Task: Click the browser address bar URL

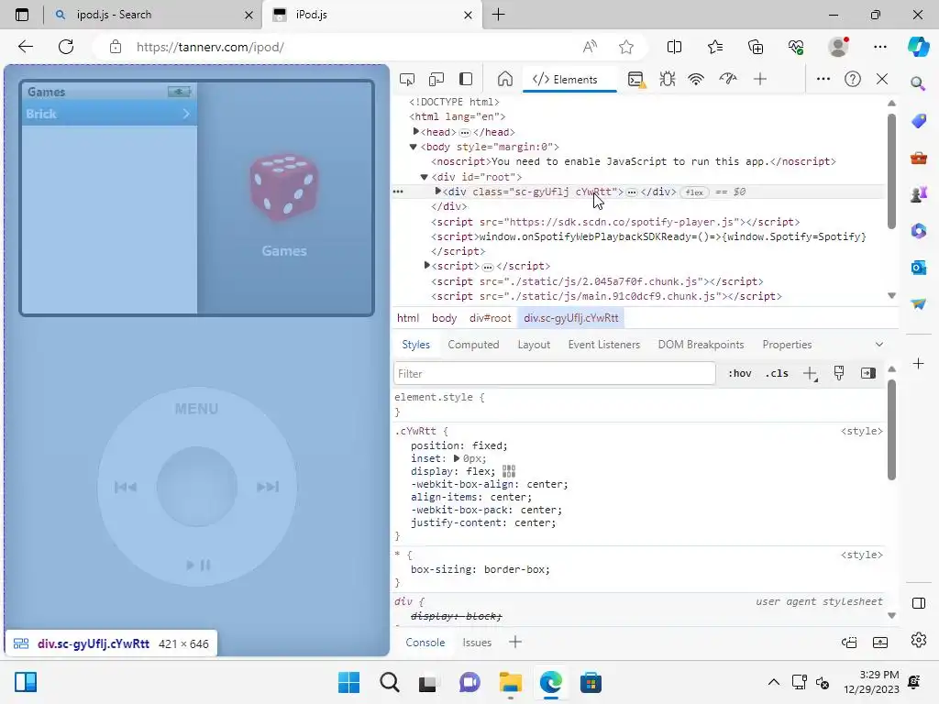Action: 210,47
